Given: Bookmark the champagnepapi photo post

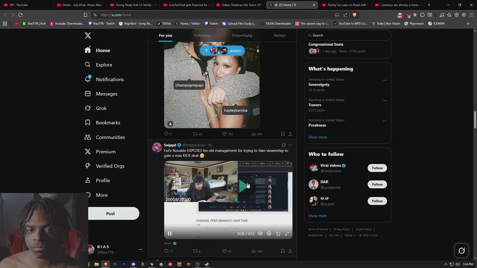Looking at the screenshot, I should point(282,134).
